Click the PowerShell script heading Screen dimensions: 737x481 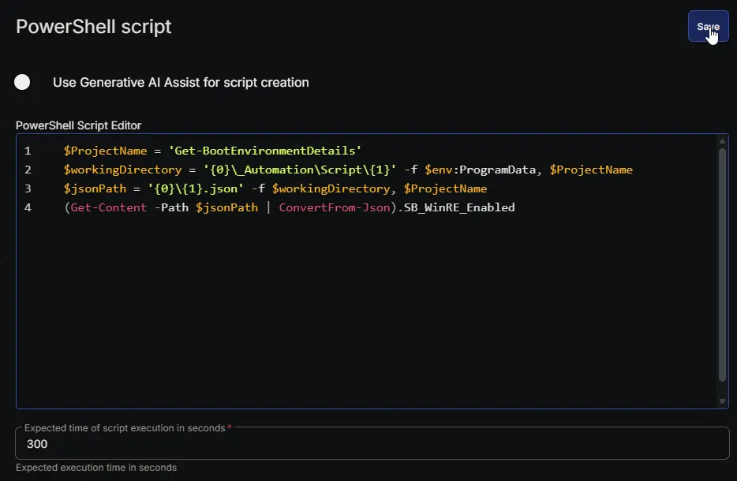click(94, 27)
